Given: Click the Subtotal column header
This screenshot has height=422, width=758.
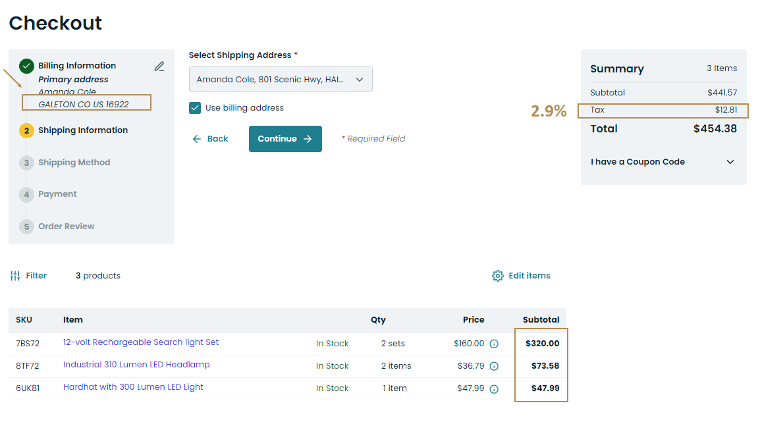Looking at the screenshot, I should tap(541, 320).
